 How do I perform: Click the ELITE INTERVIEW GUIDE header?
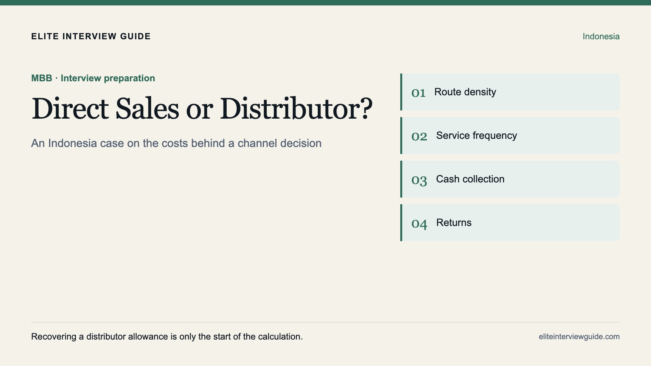click(91, 37)
